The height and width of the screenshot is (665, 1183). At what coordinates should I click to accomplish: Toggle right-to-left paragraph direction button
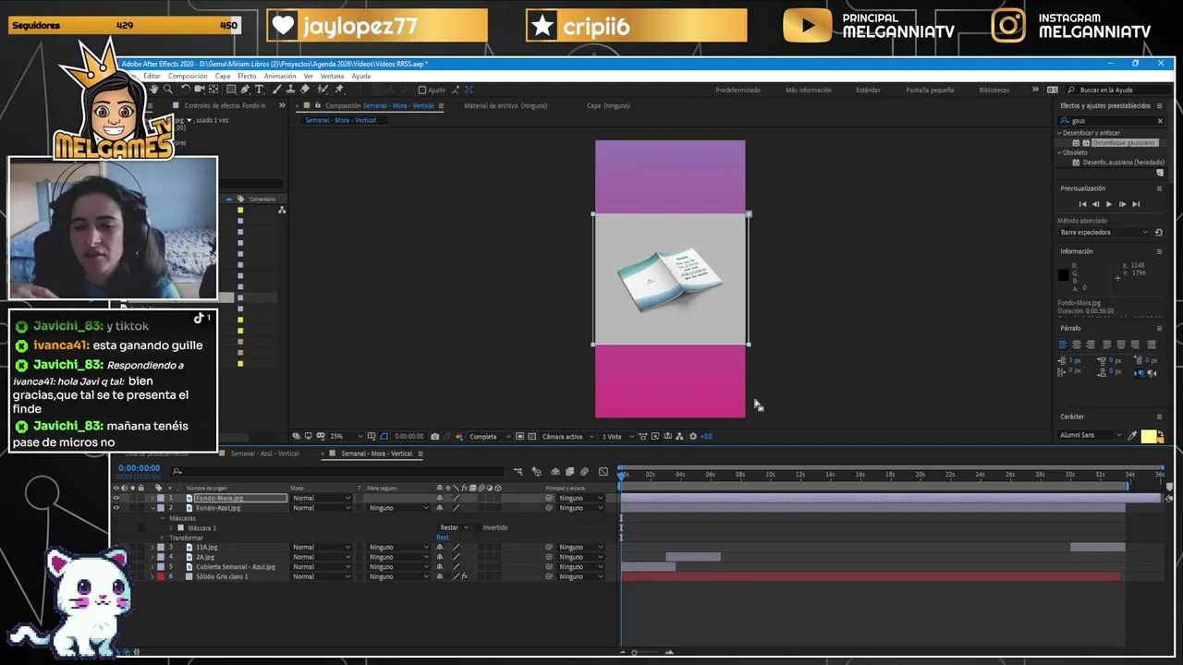tap(1152, 373)
